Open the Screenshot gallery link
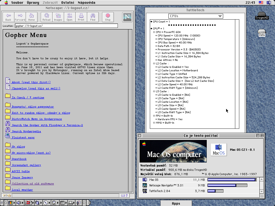The width and height of the screenshot is (275, 206). tap(26, 165)
